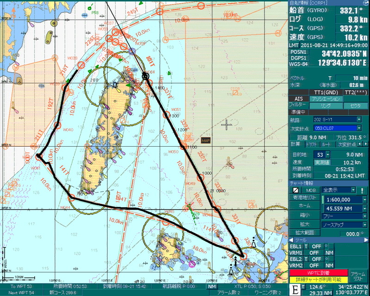This screenshot has height=296, width=370.
Task: Toggle VRM1 OFF state
Action: 314,253
